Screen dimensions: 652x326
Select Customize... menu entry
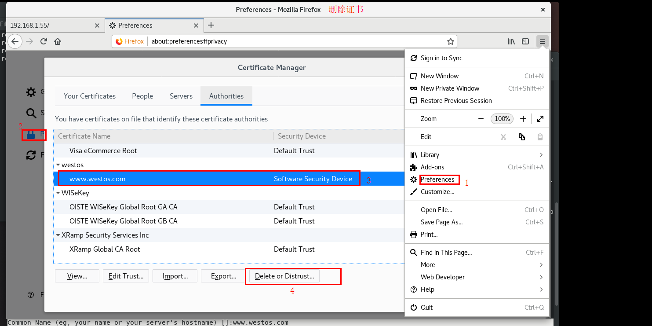[477, 192]
